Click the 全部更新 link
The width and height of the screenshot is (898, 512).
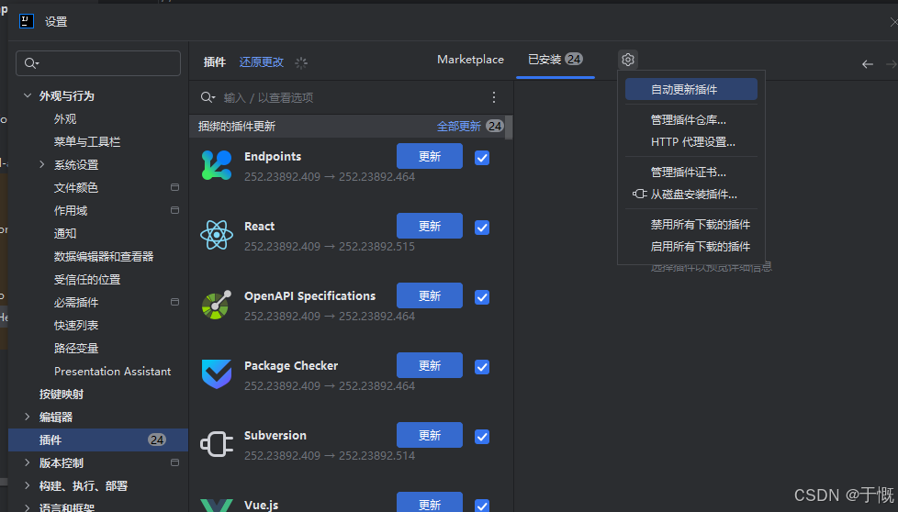(459, 127)
